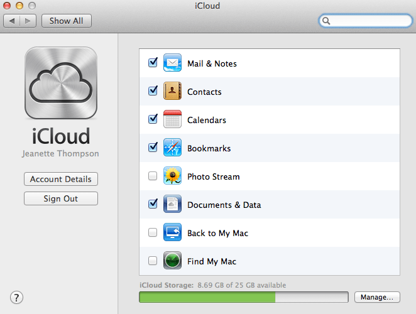Click the Contacts address book icon
Image resolution: width=416 pixels, height=314 pixels.
172,90
